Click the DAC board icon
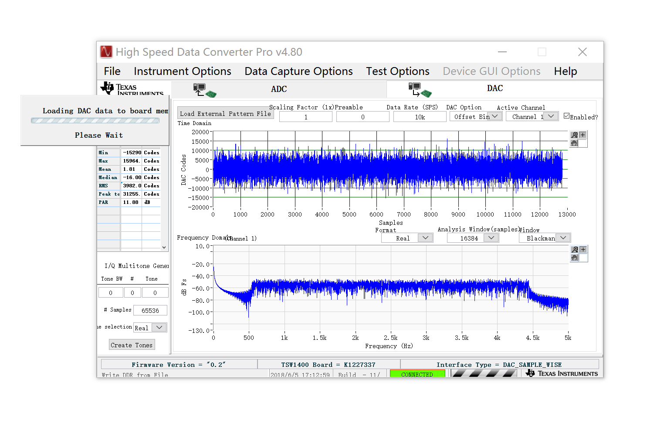Screen dimensions: 647x427 pyautogui.click(x=420, y=89)
